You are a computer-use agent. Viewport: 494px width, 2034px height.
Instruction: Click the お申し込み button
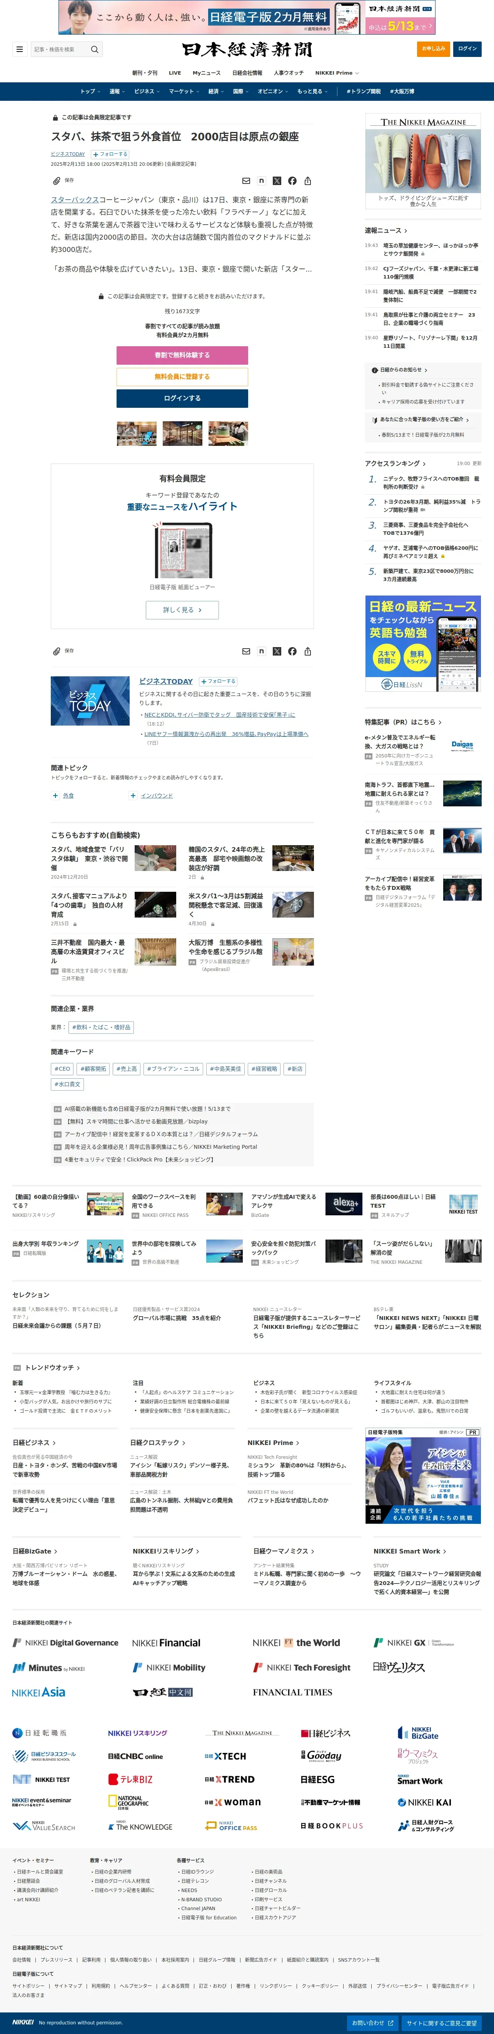click(433, 49)
